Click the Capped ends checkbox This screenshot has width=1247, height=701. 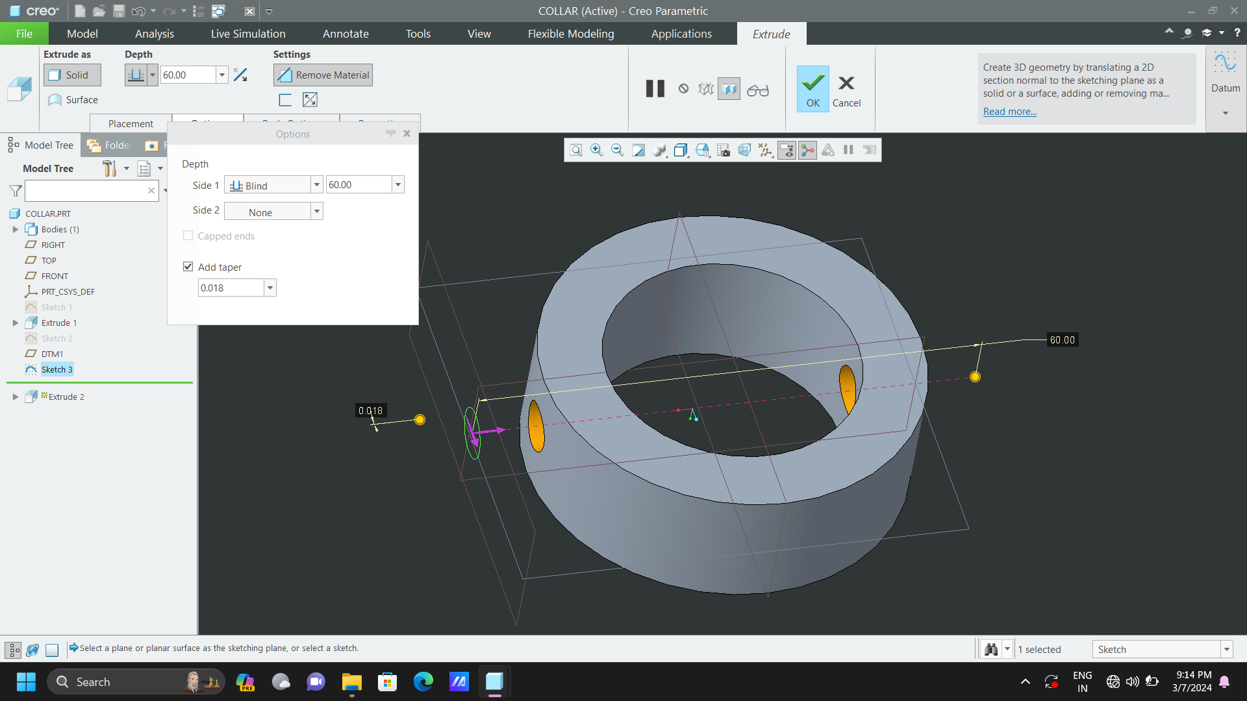(x=188, y=236)
